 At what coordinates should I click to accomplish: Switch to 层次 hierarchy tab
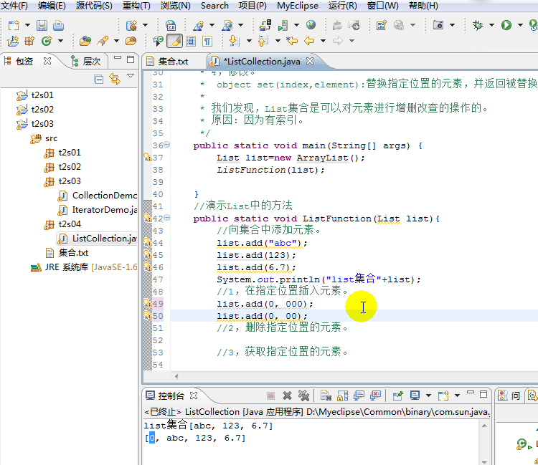(86, 62)
